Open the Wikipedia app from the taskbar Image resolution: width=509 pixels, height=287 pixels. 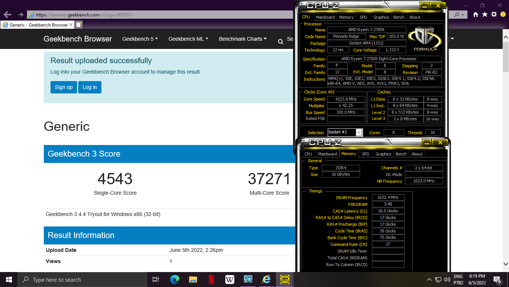tap(229, 280)
